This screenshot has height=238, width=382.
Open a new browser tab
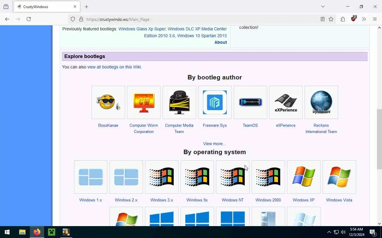(x=86, y=7)
